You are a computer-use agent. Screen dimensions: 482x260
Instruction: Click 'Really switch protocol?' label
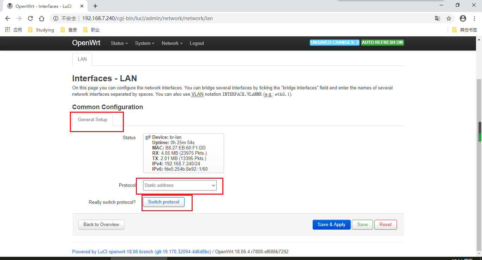tap(112, 202)
